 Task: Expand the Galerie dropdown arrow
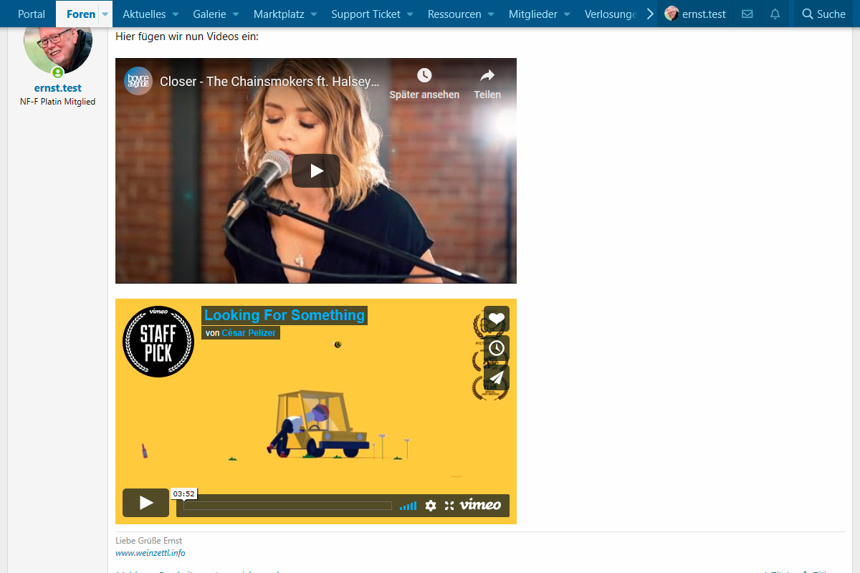pyautogui.click(x=234, y=14)
